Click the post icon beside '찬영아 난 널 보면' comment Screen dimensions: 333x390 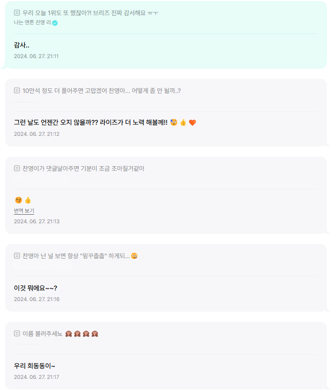(17, 256)
